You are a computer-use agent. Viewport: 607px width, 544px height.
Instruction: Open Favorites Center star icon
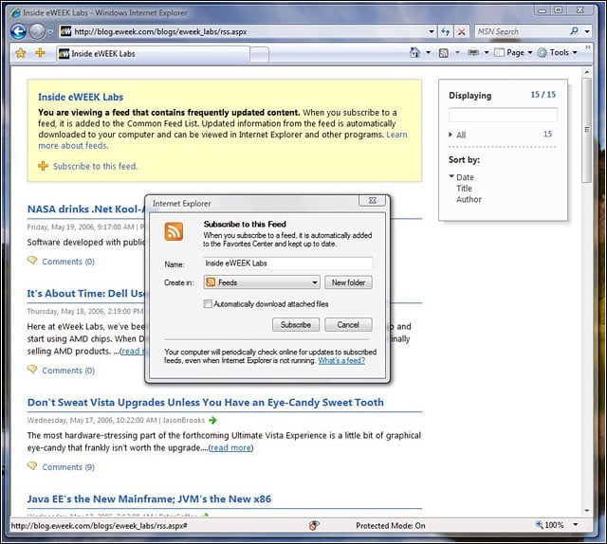(x=21, y=53)
